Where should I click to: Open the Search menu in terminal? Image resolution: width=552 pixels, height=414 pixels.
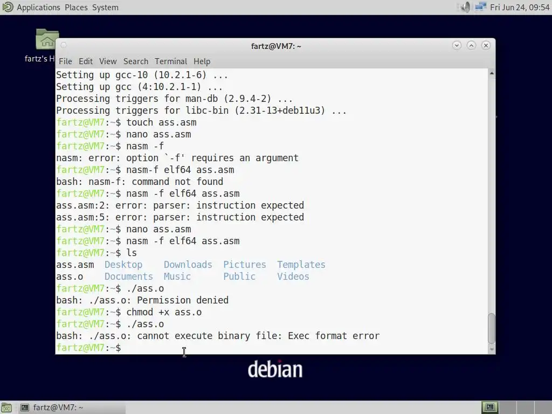point(135,61)
